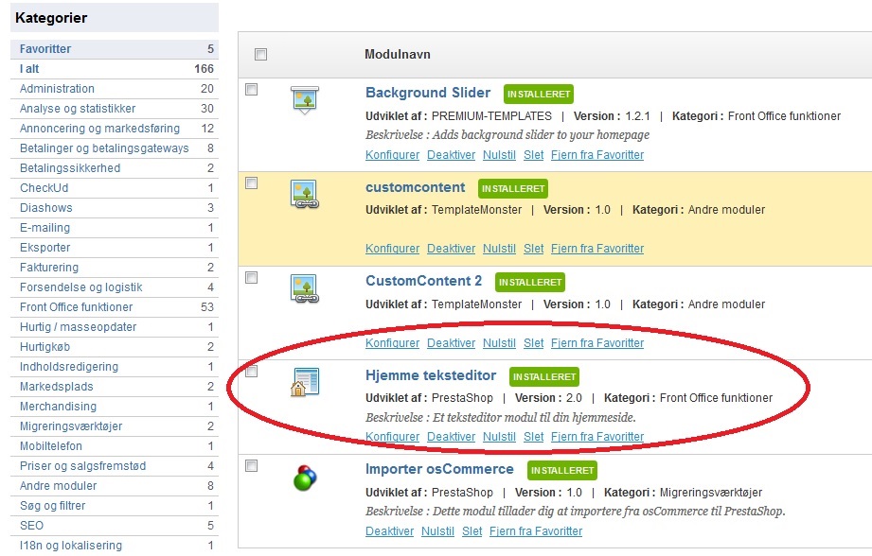Screen dimensions: 872x556
Task: Open Forsendelse og logistik category
Action: pyautogui.click(x=115, y=287)
